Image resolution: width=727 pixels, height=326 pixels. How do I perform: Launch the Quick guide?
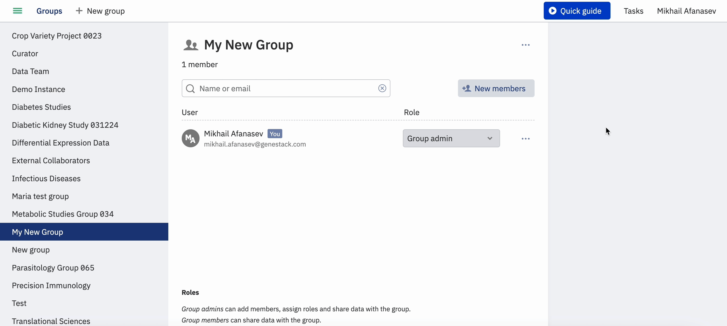coord(577,11)
